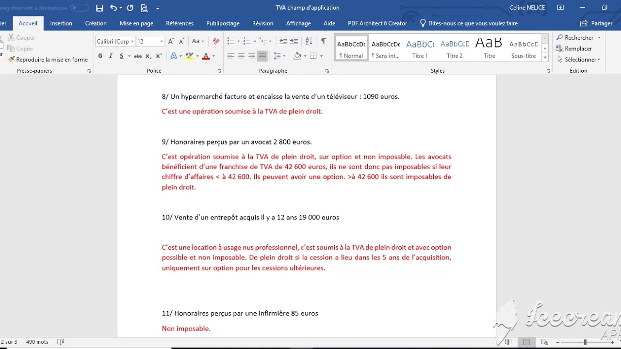The image size is (621, 349).
Task: Click the Partager share button
Action: coord(597,23)
